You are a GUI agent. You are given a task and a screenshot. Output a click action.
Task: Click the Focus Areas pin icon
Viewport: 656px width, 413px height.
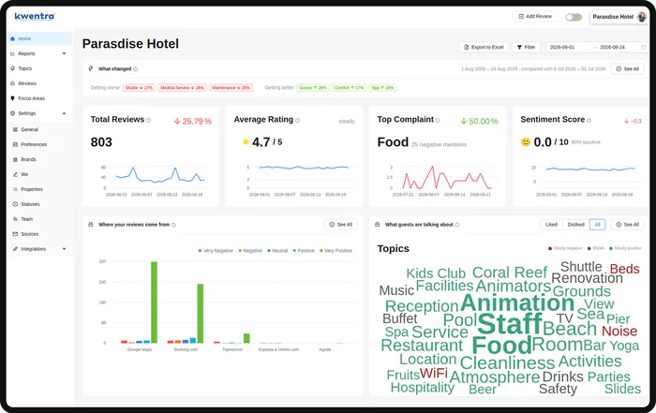[x=12, y=98]
